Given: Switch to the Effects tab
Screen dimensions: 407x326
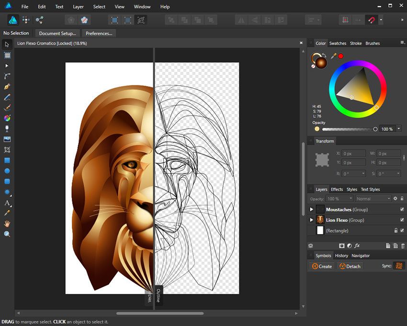Looking at the screenshot, I should [337, 189].
